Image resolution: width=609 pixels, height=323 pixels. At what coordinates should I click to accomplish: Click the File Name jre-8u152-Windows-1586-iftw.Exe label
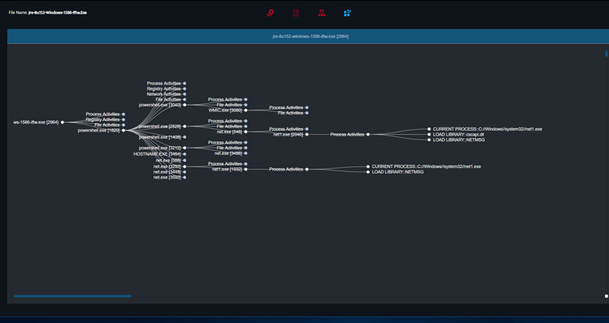pyautogui.click(x=48, y=12)
